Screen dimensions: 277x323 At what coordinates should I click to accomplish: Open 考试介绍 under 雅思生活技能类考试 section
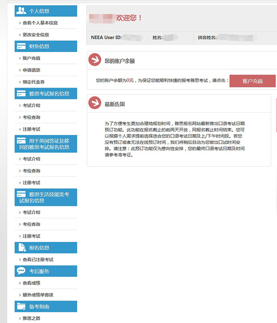coord(32,212)
